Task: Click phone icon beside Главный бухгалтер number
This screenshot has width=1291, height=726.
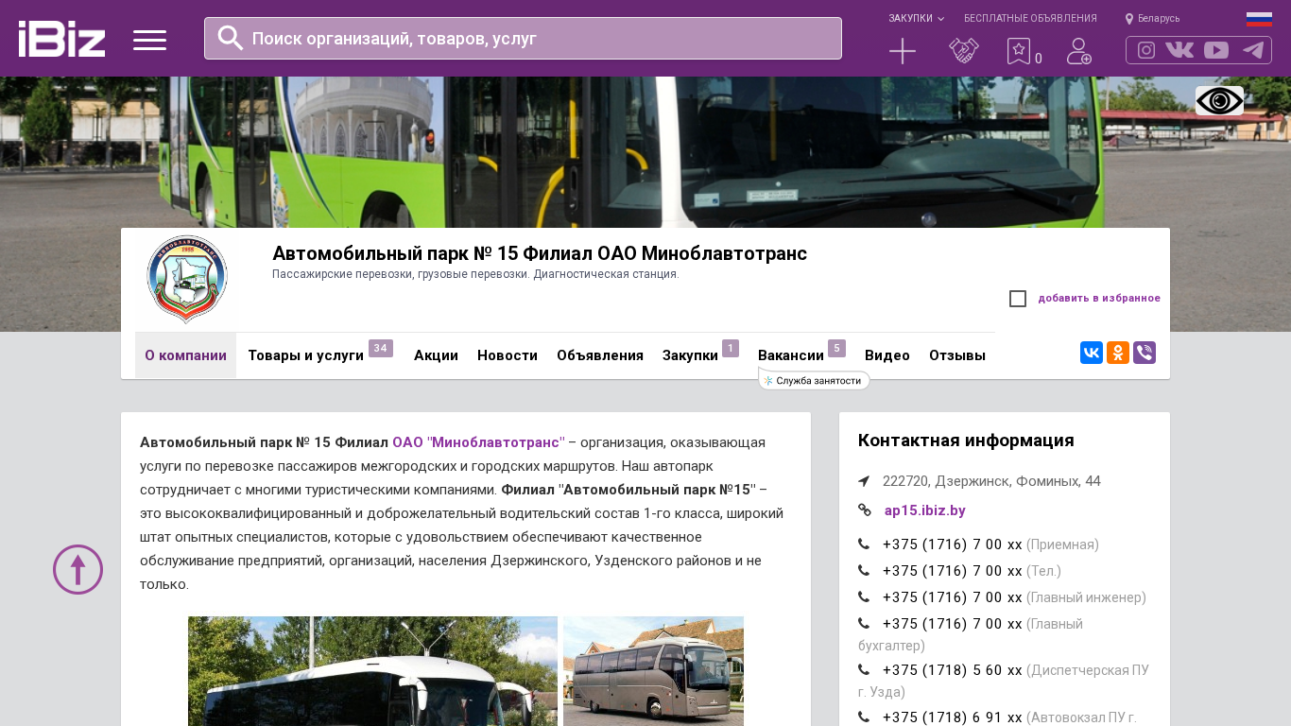Action: coord(864,624)
